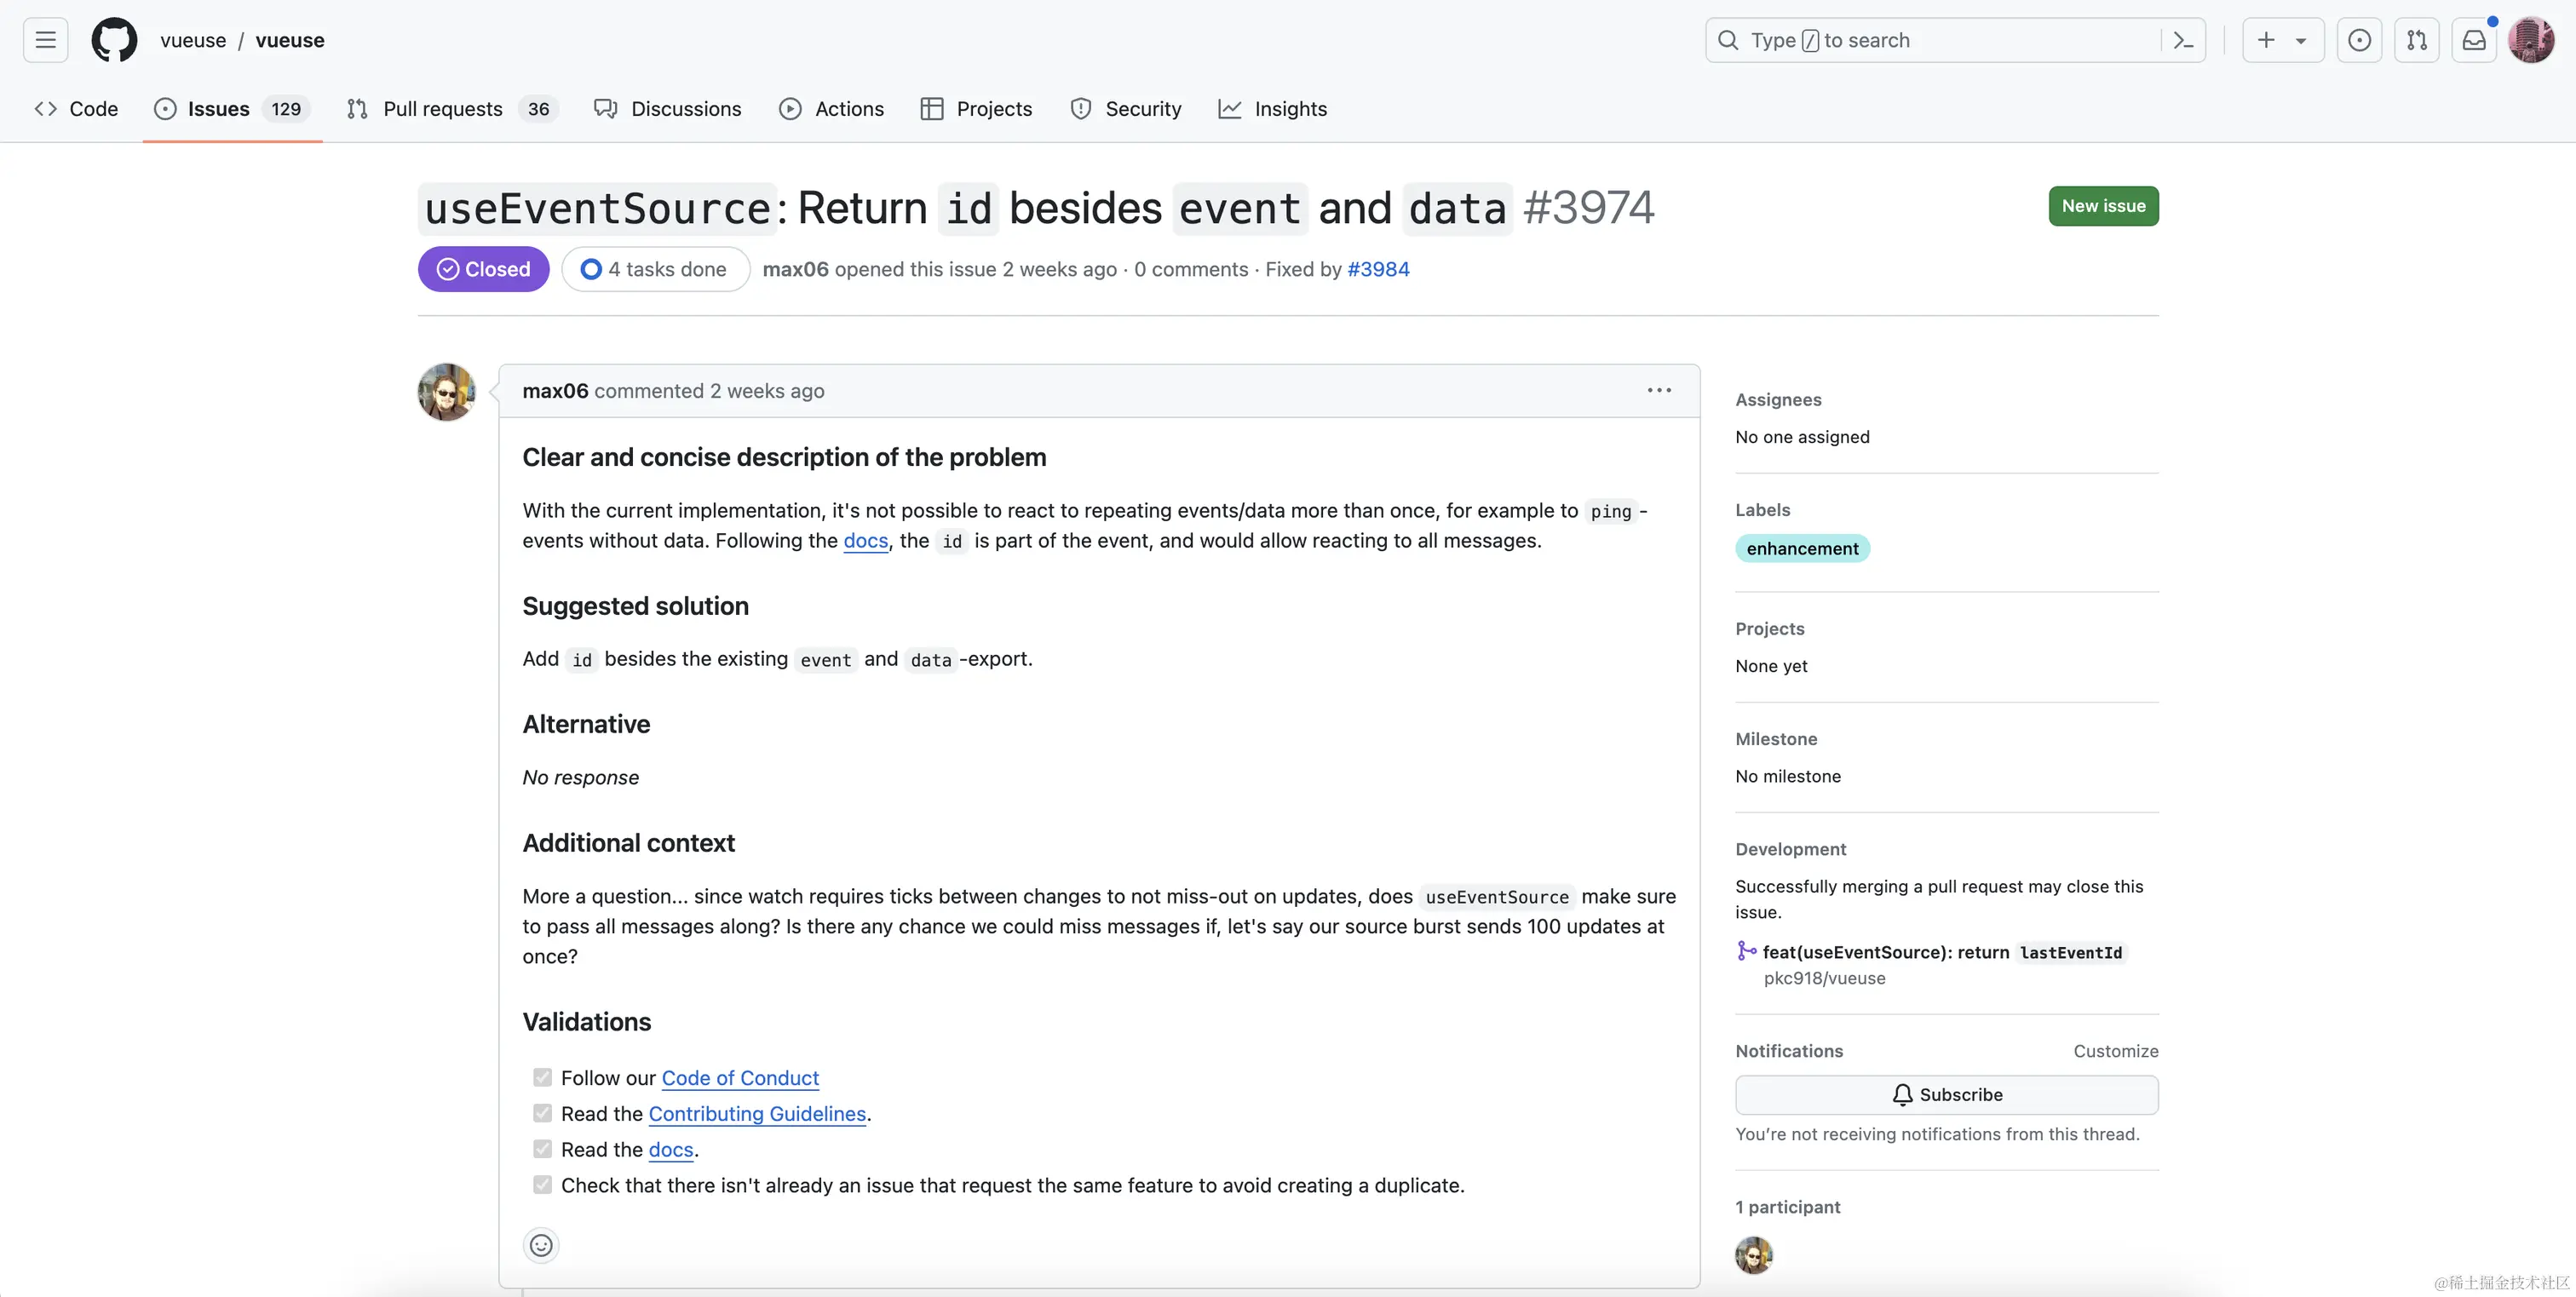The image size is (2576, 1297).
Task: Add a reaction with the smiley icon
Action: [x=541, y=1245]
